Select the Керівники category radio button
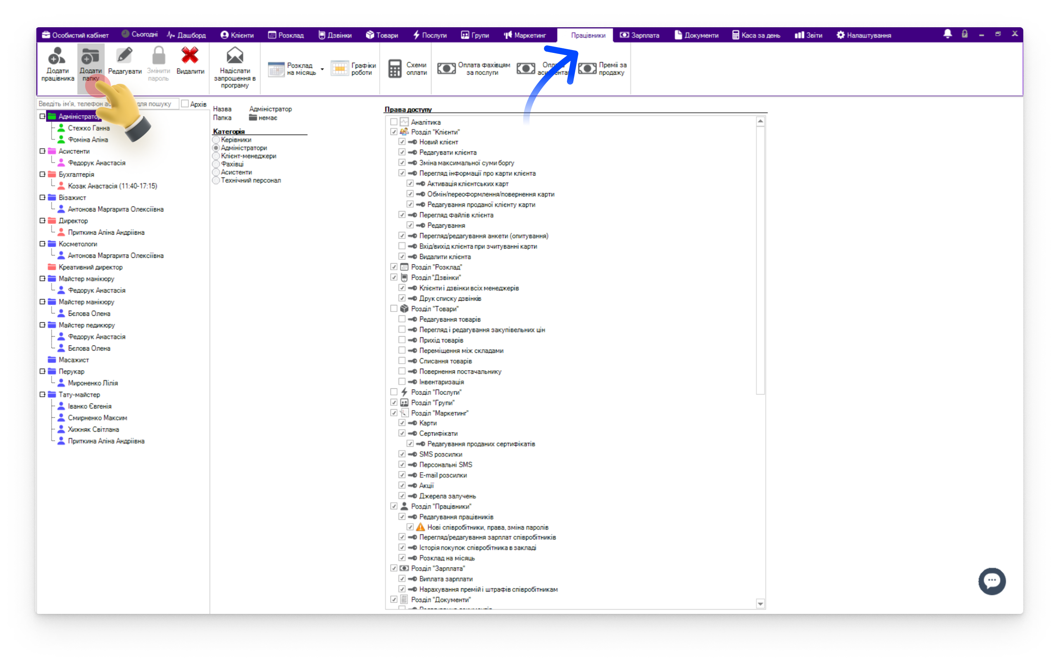The height and width of the screenshot is (661, 1058). pyautogui.click(x=216, y=140)
